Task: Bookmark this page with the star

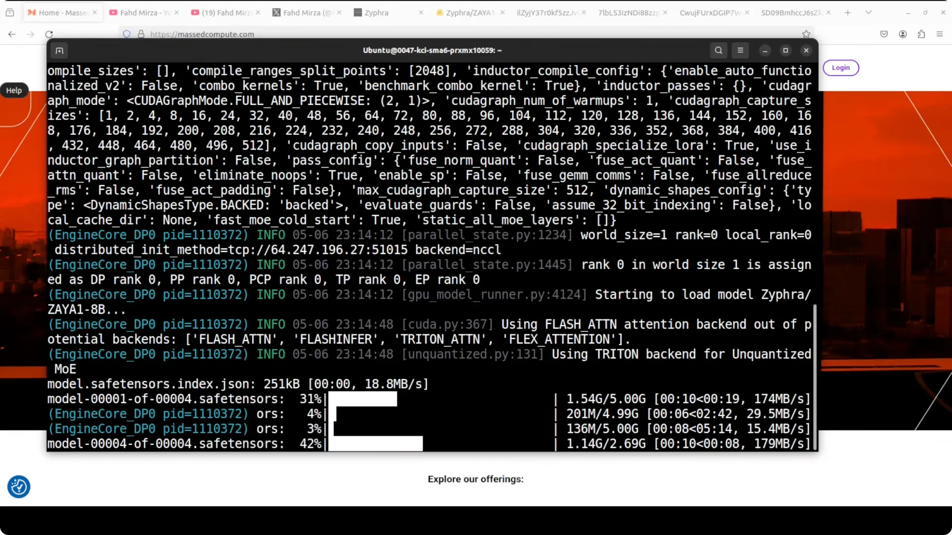Action: click(x=806, y=34)
